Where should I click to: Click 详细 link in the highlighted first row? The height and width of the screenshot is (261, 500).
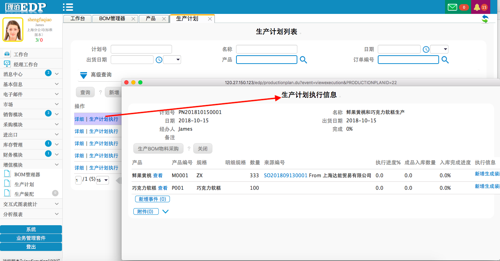point(79,119)
